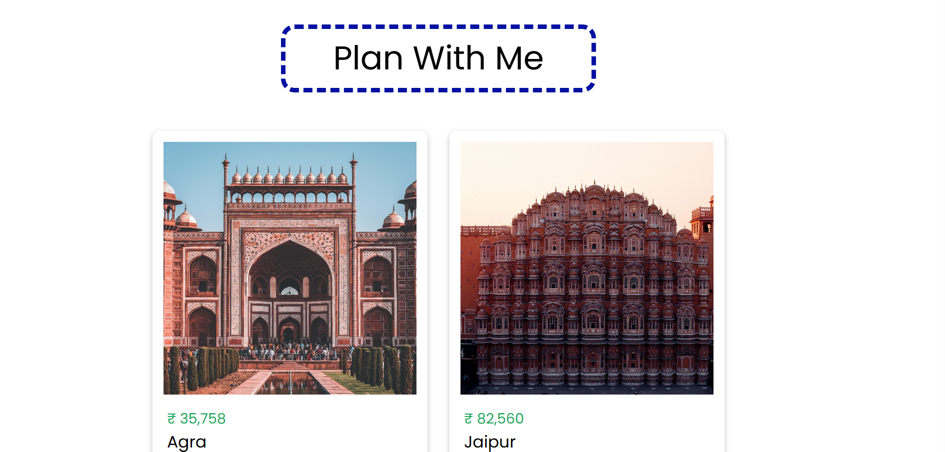
Task: Click the word "Plan" in the heading
Action: coord(368,58)
